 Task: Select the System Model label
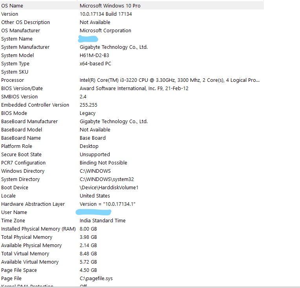pyautogui.click(x=17, y=55)
